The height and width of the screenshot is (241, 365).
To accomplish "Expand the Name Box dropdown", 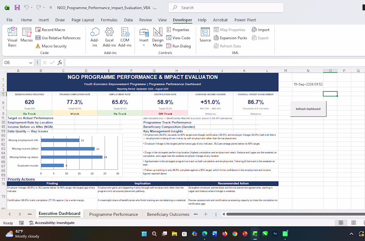I will pos(31,63).
